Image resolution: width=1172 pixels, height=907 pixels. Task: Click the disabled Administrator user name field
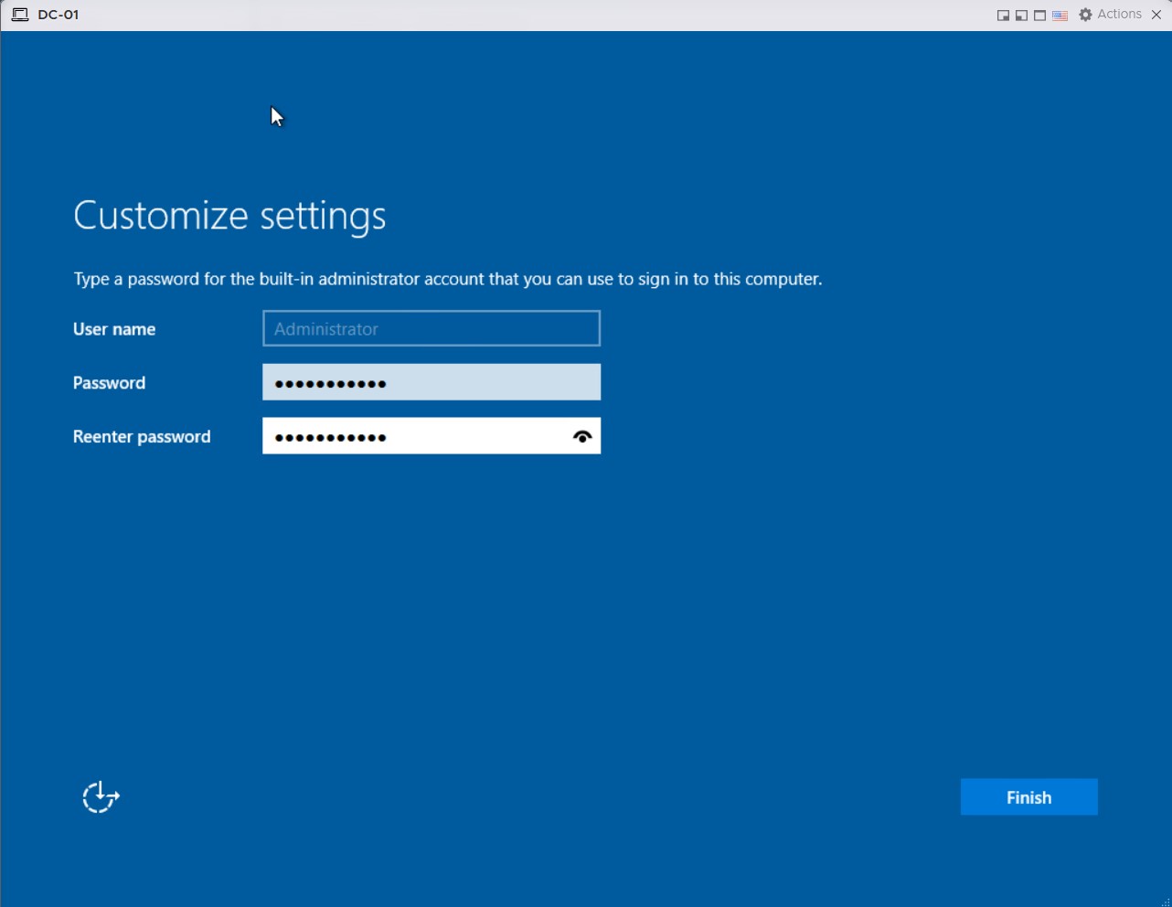(431, 328)
